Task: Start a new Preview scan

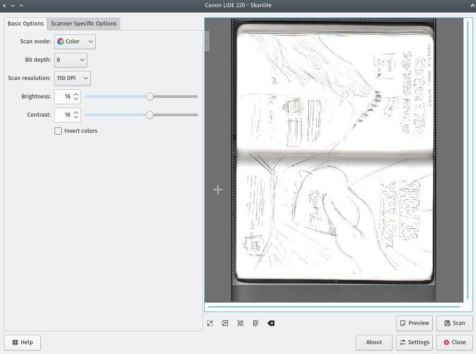Action: coord(414,323)
